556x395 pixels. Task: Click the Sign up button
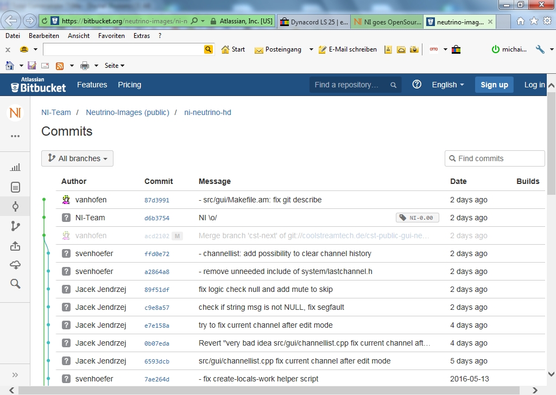pos(494,85)
